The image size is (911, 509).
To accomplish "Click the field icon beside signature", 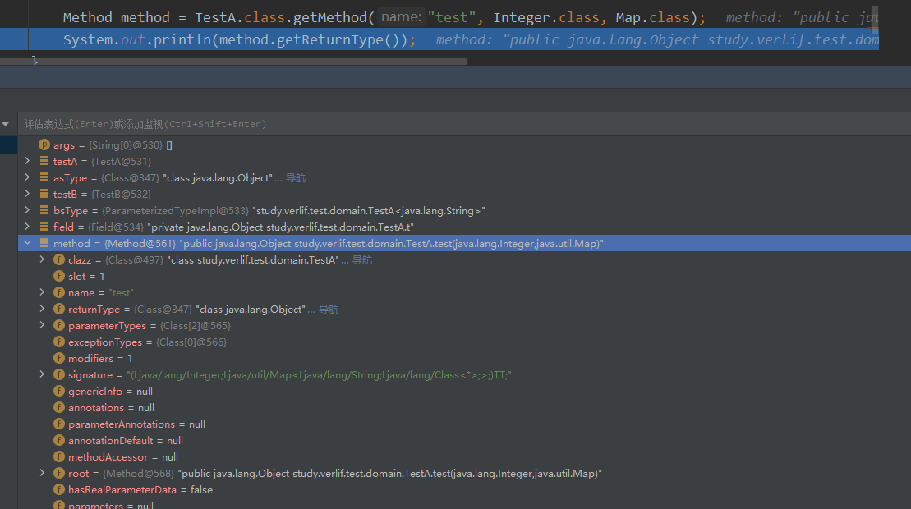I will point(59,375).
